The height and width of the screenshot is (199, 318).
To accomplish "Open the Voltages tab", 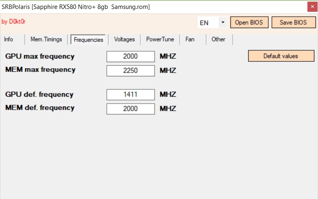I will 124,39.
